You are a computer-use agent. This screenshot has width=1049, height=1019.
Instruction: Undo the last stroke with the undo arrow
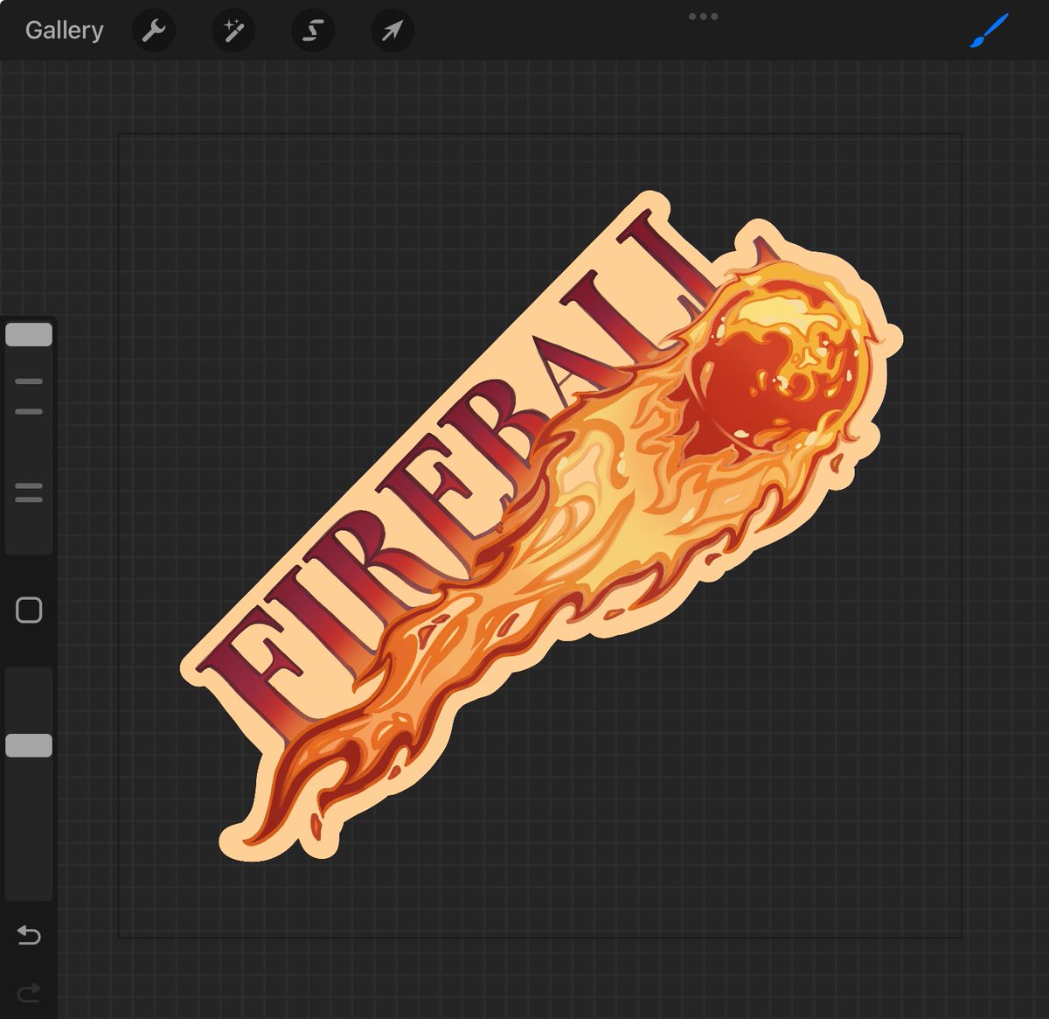click(x=29, y=935)
